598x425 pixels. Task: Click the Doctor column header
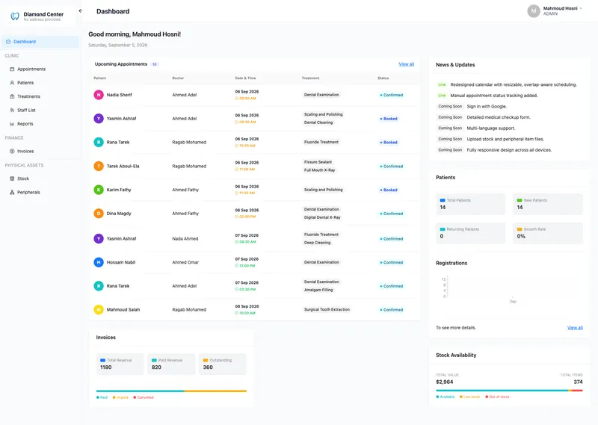[178, 78]
